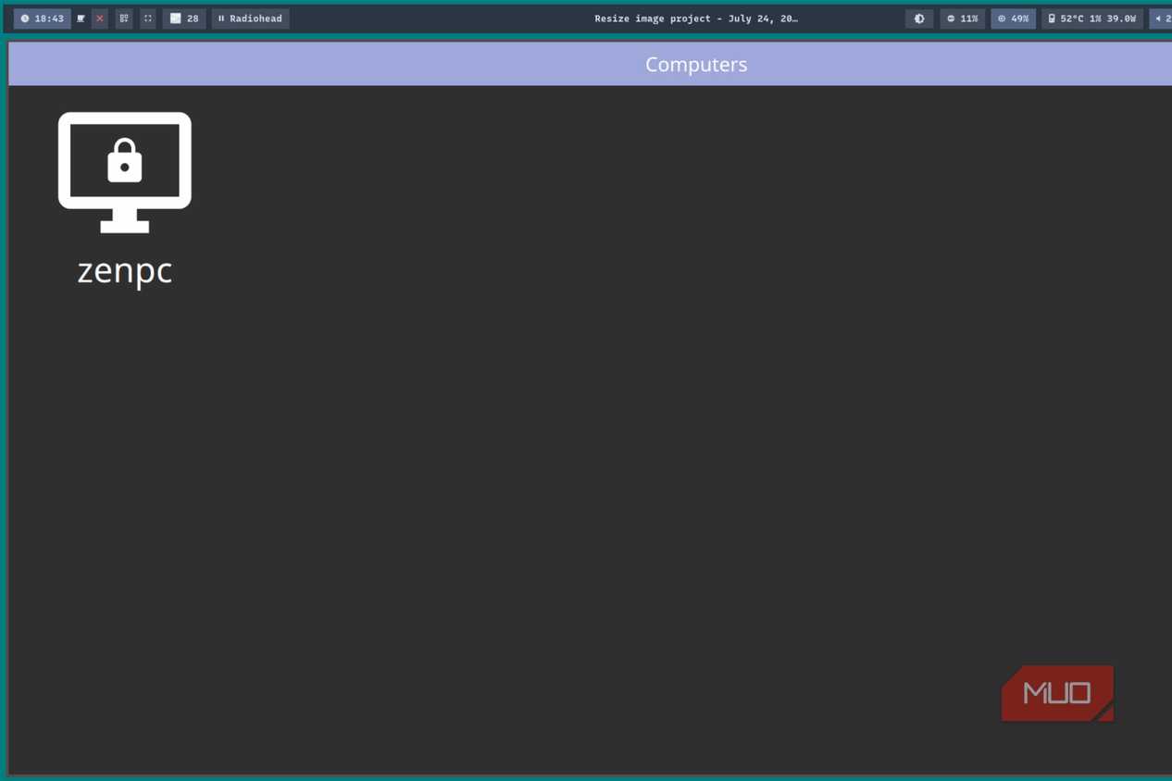Click the paused Radiohead music widget

click(x=250, y=19)
